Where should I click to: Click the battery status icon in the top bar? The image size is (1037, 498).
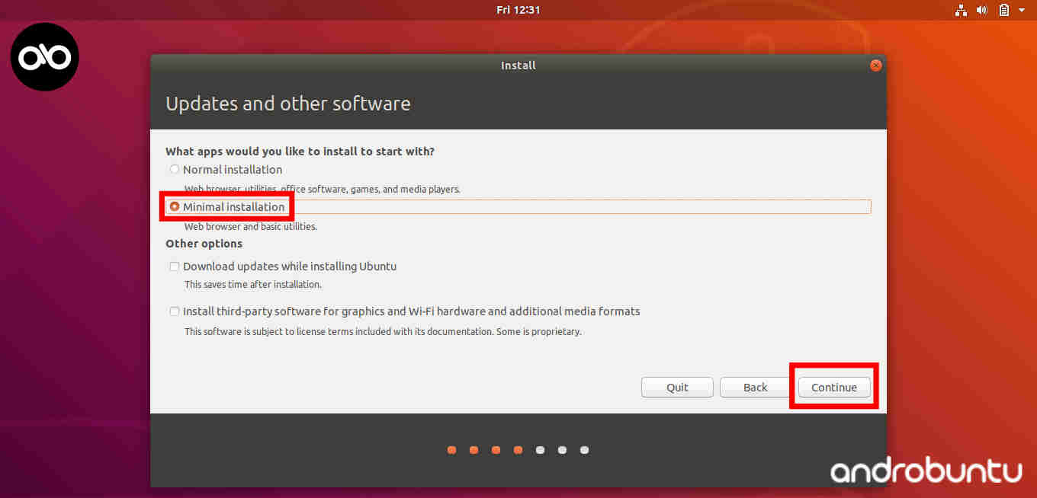tap(1003, 10)
